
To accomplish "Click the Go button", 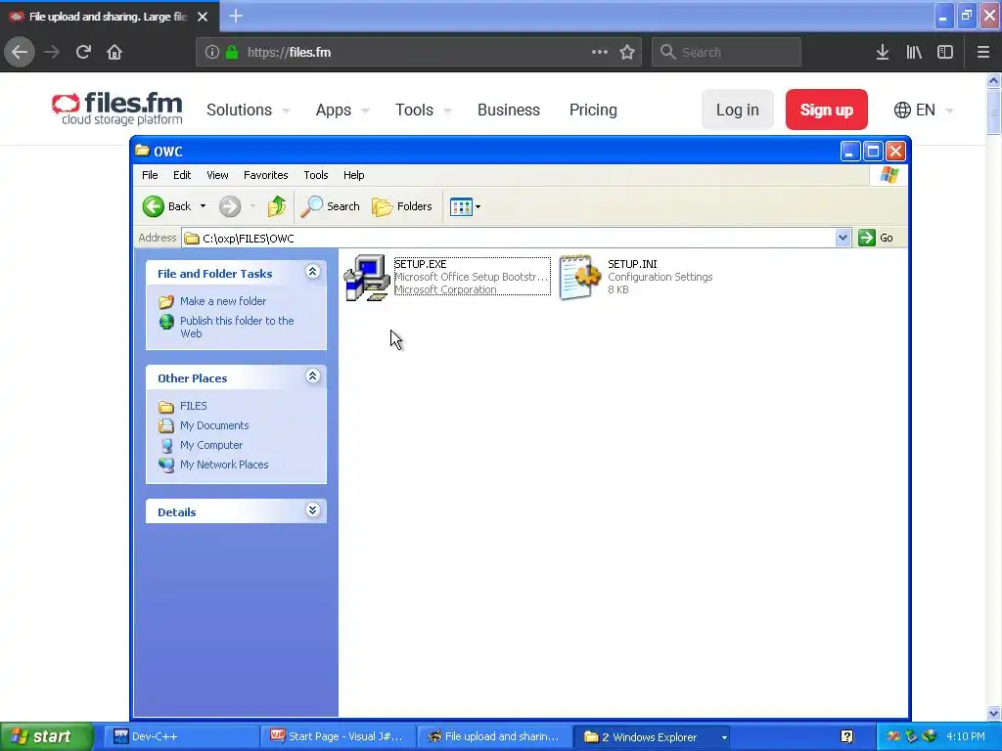I will tap(877, 238).
